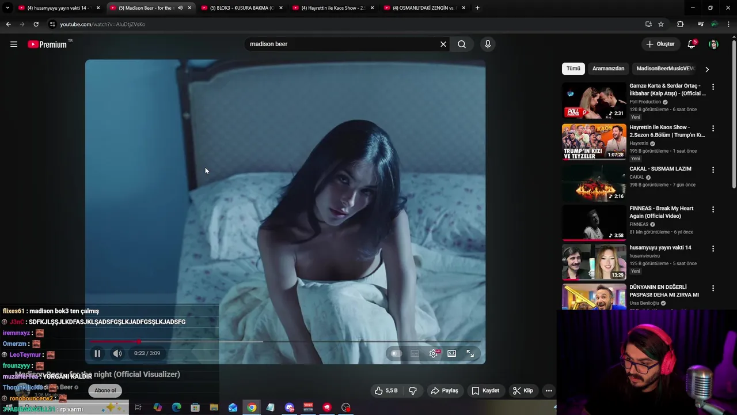737x415 pixels.
Task: Toggle the autoplay switch in player
Action: tap(396, 353)
